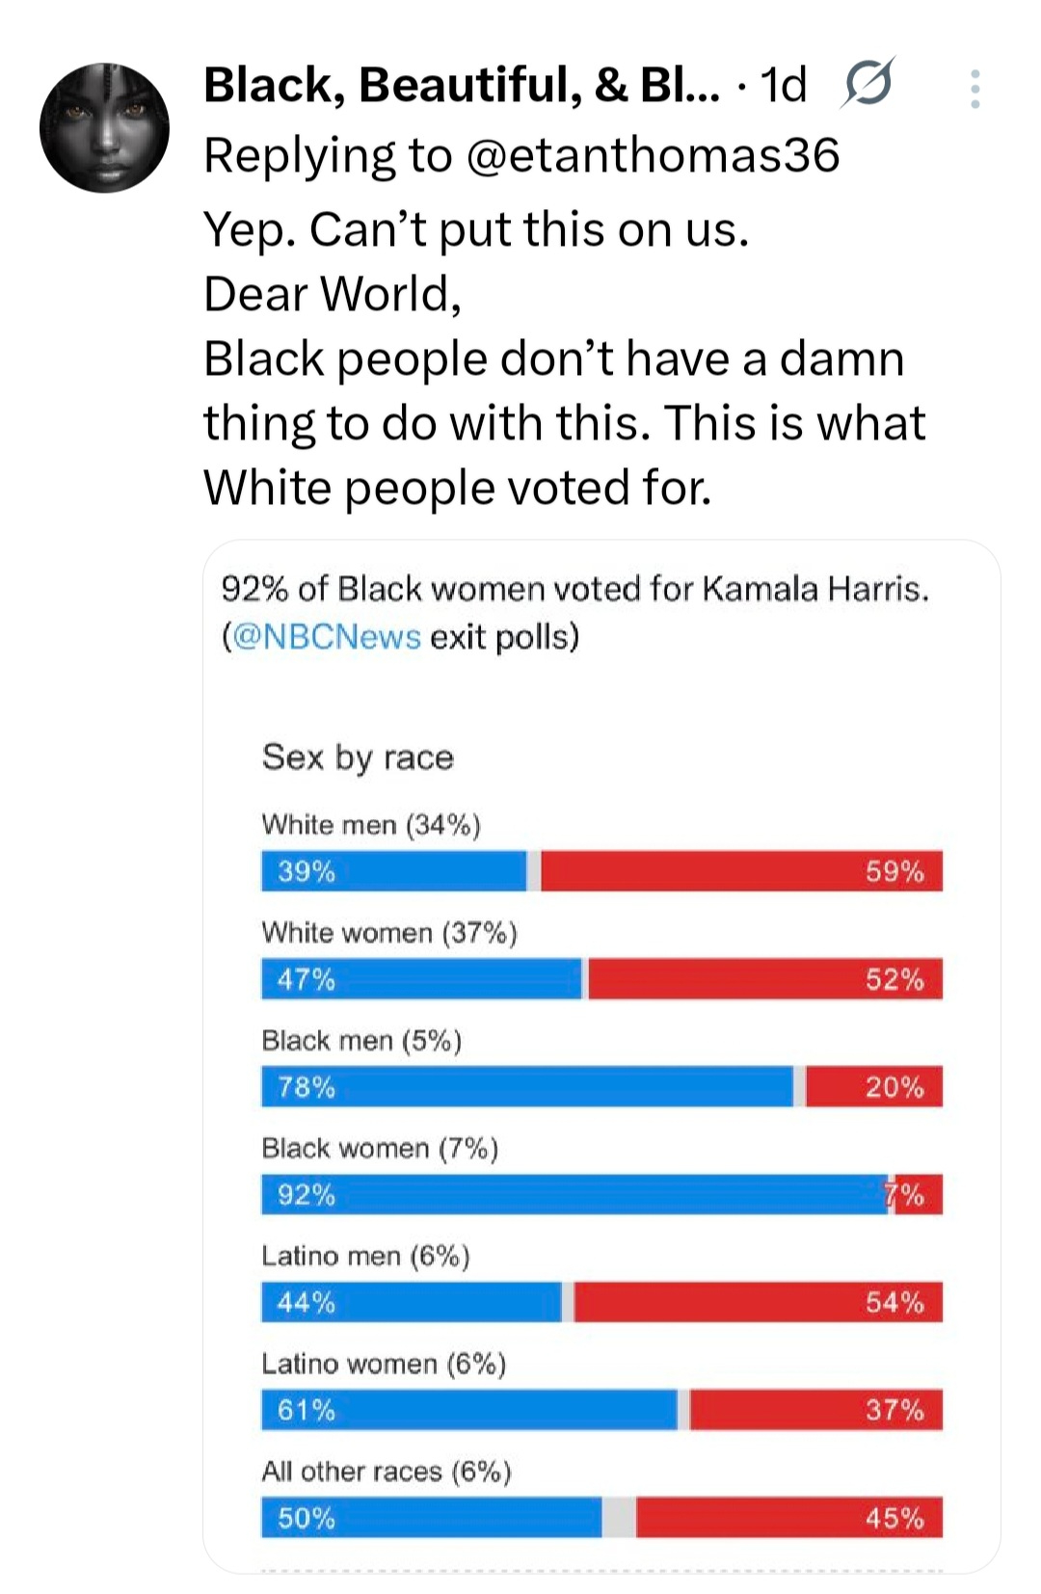Click the Black women (7%) label
Image resolution: width=1041 pixels, height=1594 pixels.
click(380, 1149)
